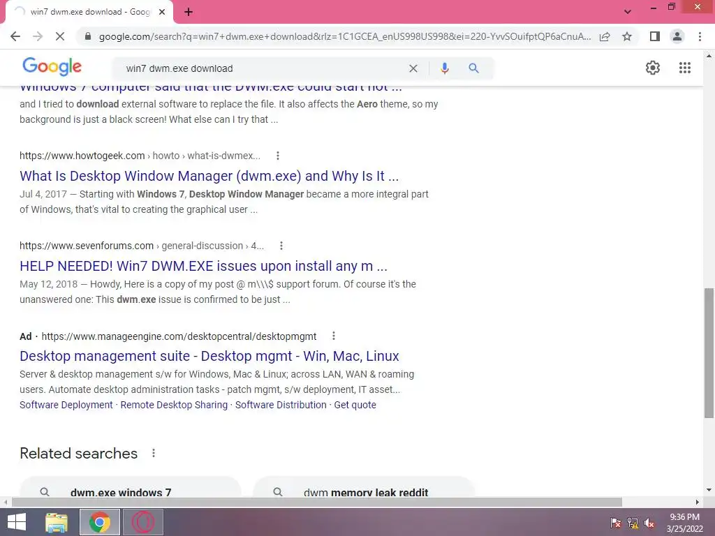
Task: Open options for the howtogeek result
Action: (278, 156)
